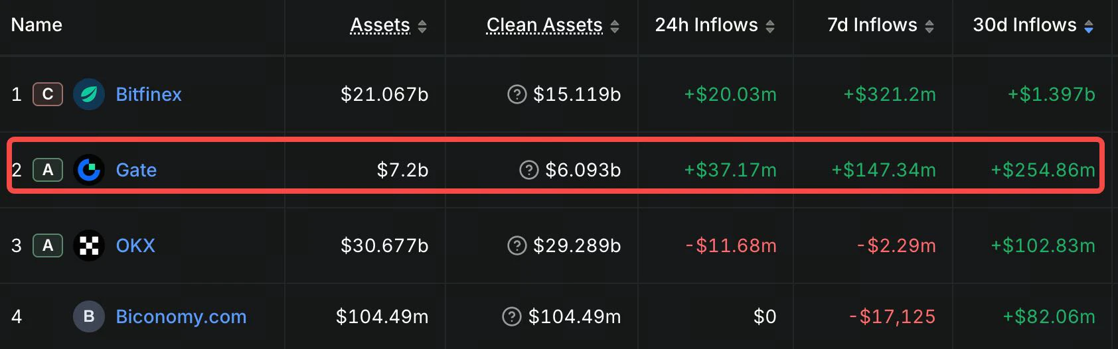Click the OKX checkered logo icon
This screenshot has width=1118, height=349.
click(89, 245)
